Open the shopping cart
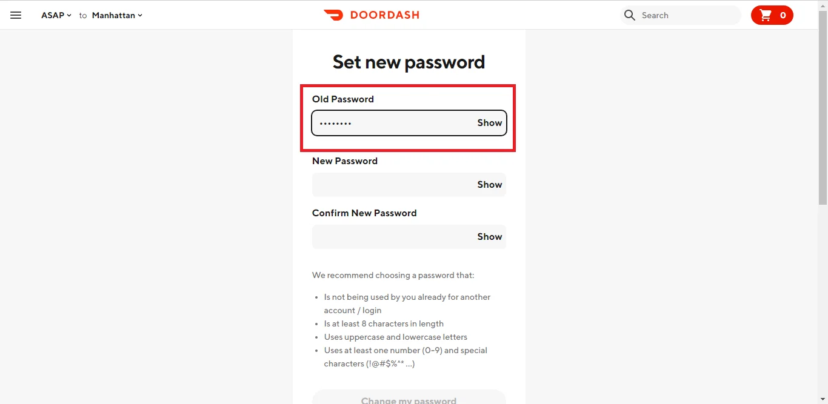 point(772,15)
